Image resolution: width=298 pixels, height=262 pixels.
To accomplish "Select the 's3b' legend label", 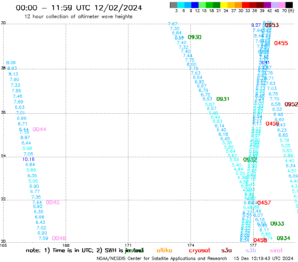I will (x=250, y=250).
